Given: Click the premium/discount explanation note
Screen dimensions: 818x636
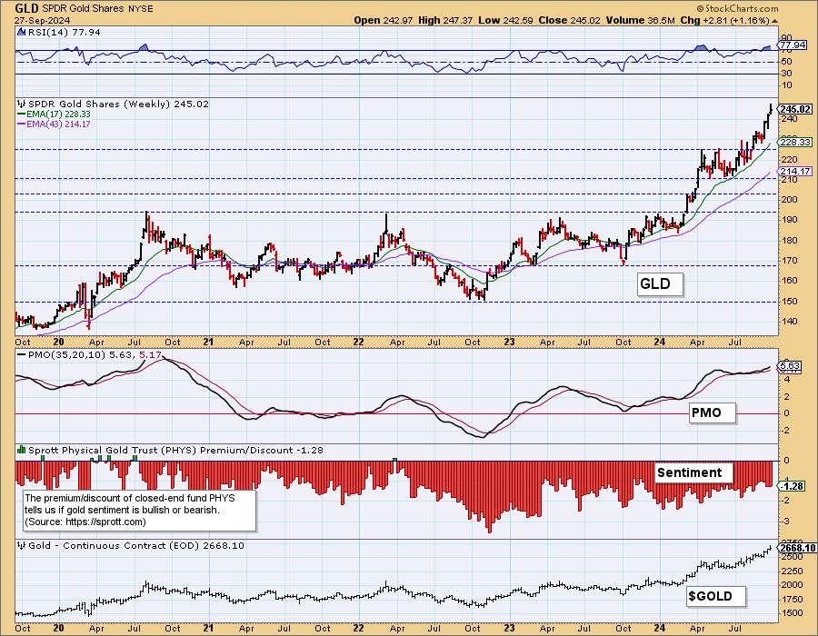Looking at the screenshot, I should [140, 511].
